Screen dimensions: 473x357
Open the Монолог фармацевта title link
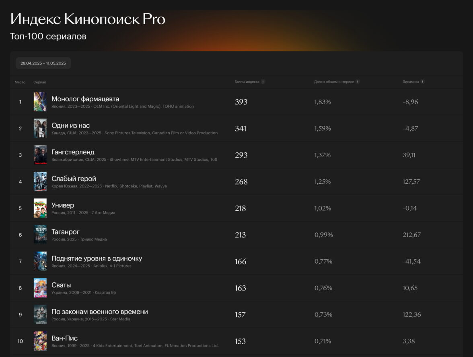coord(85,99)
